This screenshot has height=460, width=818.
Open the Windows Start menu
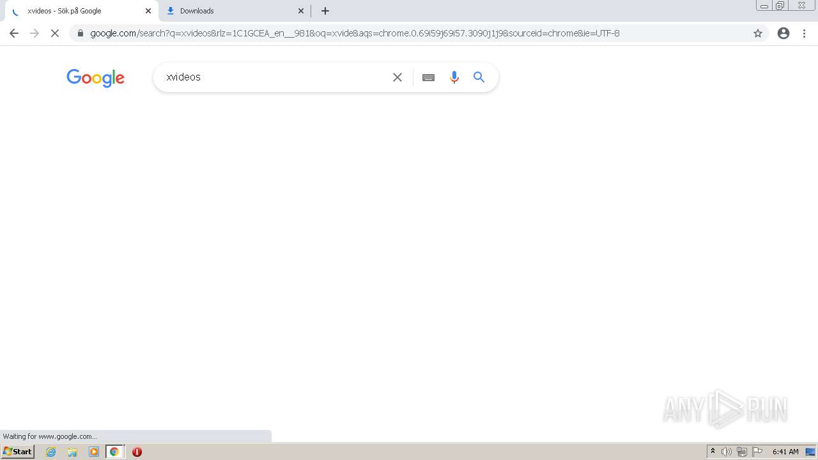tap(18, 452)
